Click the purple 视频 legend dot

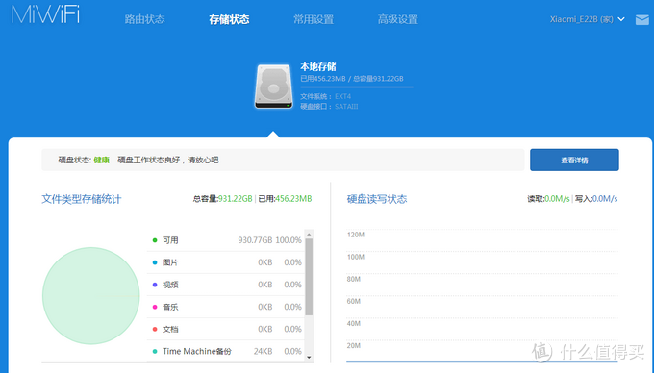155,285
